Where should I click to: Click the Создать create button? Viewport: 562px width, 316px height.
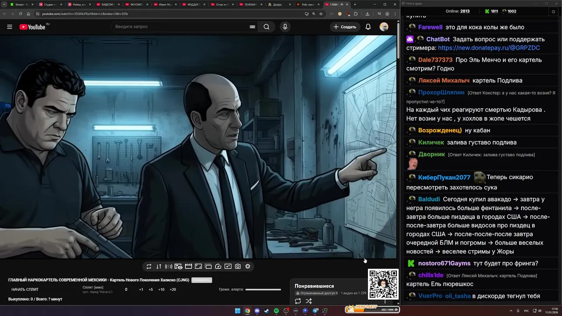click(x=345, y=27)
